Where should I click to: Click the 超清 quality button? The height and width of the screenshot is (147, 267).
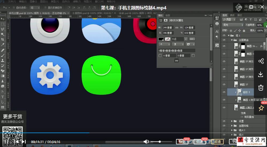(218, 142)
